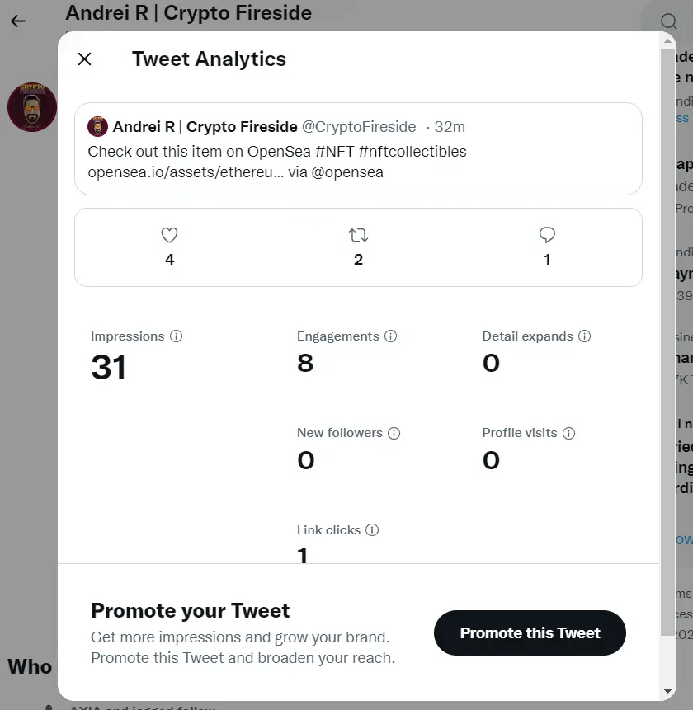Close the Tweet Analytics dialog
The width and height of the screenshot is (693, 710).
coord(85,59)
